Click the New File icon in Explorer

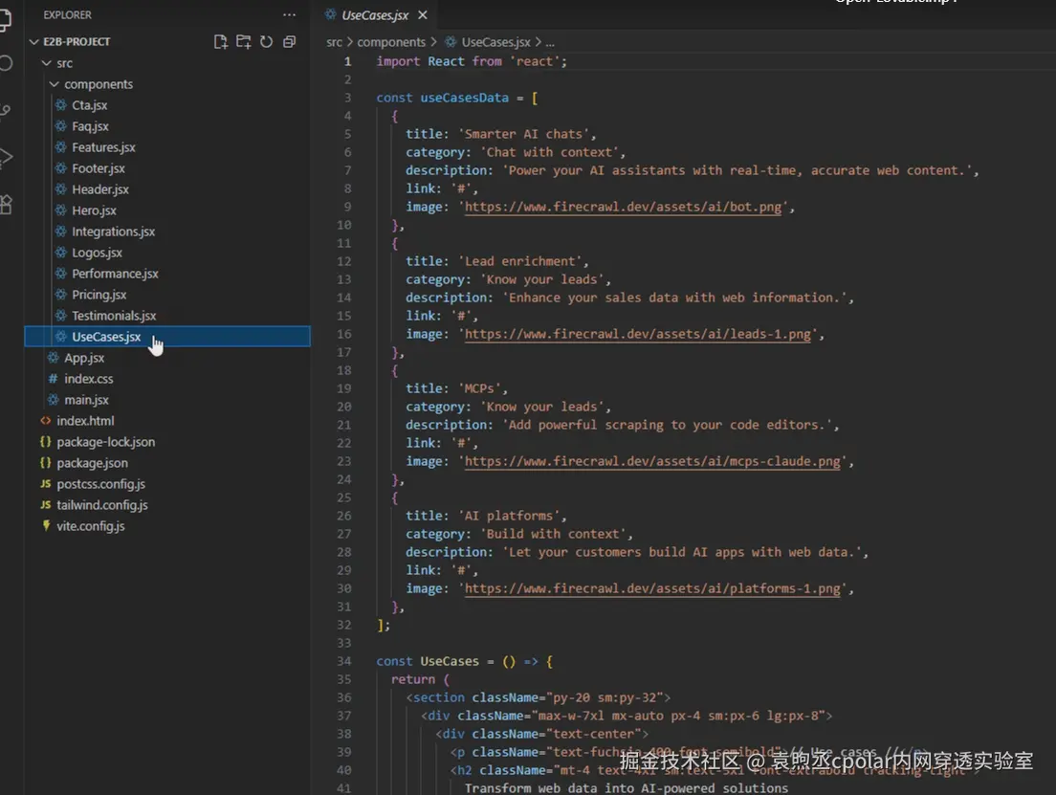point(220,42)
